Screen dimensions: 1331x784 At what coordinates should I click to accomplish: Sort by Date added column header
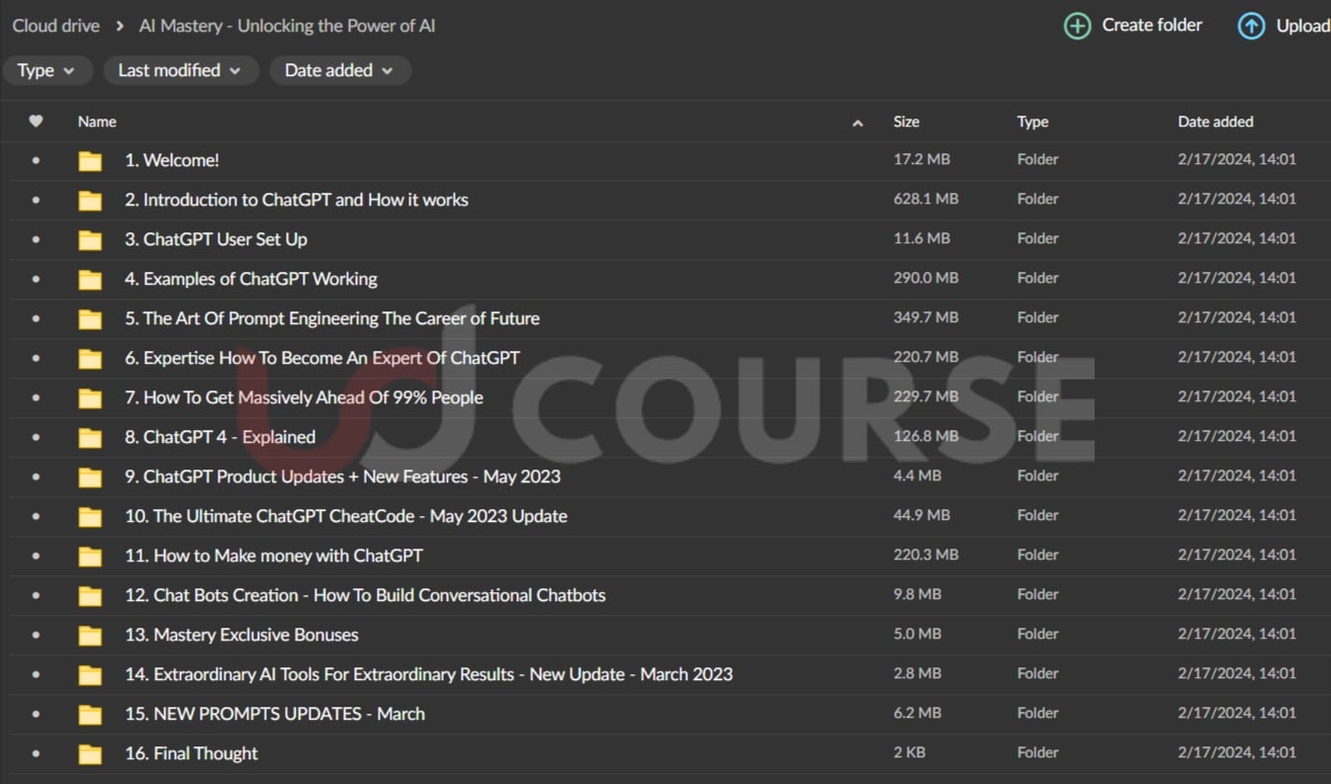[1214, 122]
